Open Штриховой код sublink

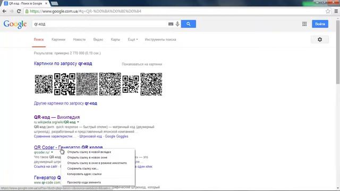(90, 136)
